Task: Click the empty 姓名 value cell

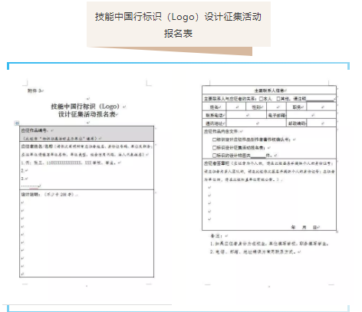Action: [x=235, y=107]
